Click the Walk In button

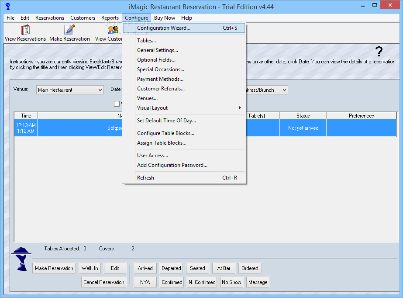(x=90, y=268)
